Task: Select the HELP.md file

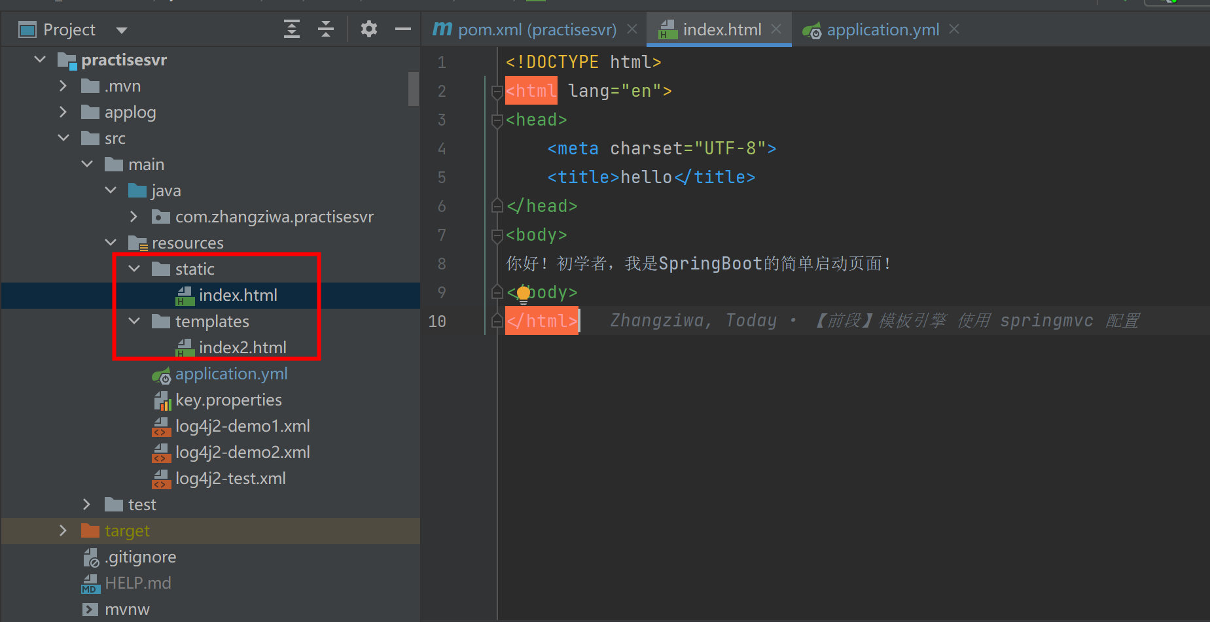Action: pos(138,583)
